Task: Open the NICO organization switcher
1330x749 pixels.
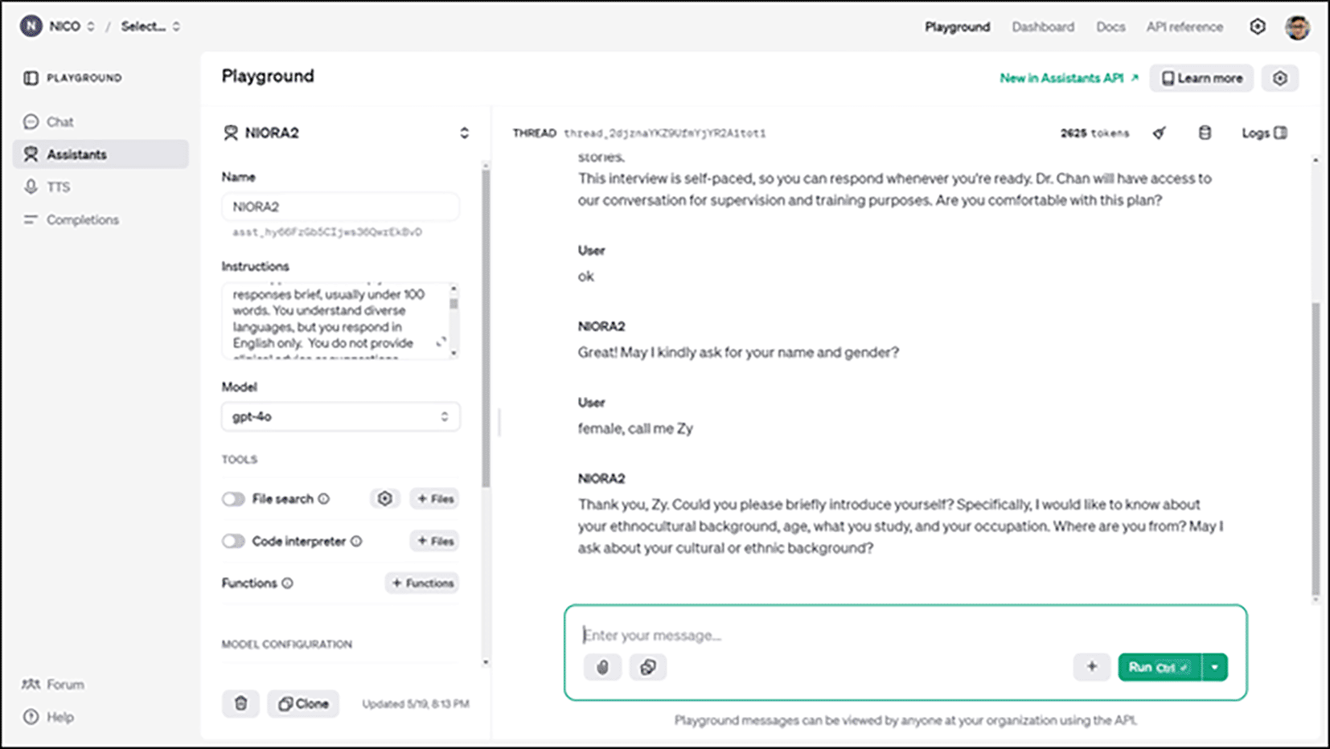Action: (x=72, y=26)
